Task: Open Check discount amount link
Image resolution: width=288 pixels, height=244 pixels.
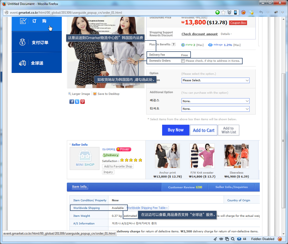Action: pos(200,34)
